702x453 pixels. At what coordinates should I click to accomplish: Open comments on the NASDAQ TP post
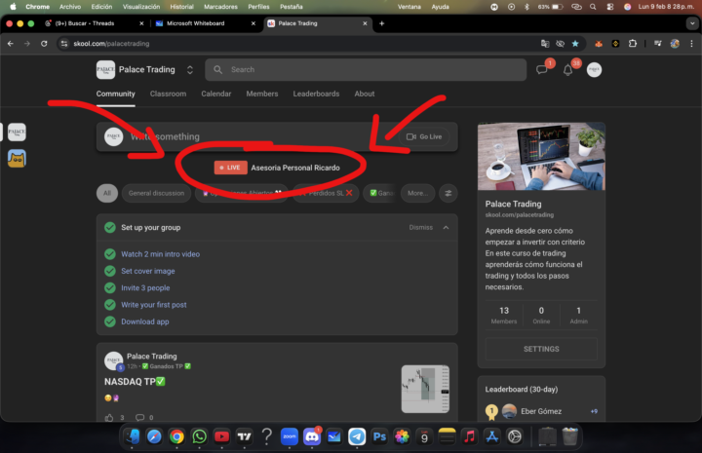click(140, 417)
